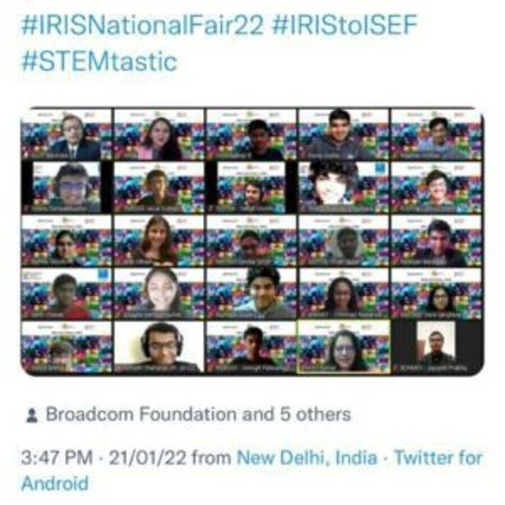Select the participant tile wearing red shirt
This screenshot has height=505, width=505.
(67, 293)
